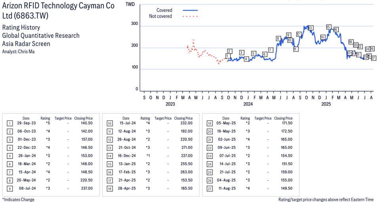The image size is (378, 202).
Task: Click 'Closing Price' header in third table
Action: point(283,118)
